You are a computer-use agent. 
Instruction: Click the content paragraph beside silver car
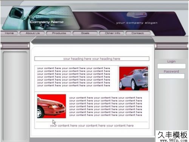coord(74,77)
